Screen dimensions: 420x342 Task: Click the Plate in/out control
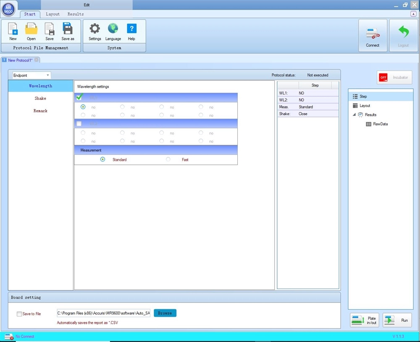click(364, 320)
